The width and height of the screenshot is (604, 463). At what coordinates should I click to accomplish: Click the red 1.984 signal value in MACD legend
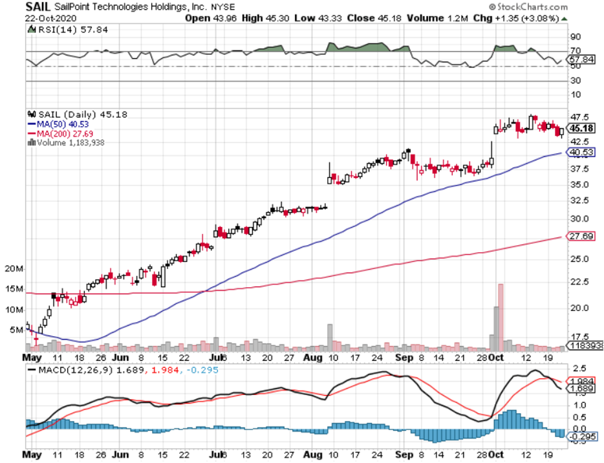[165, 370]
